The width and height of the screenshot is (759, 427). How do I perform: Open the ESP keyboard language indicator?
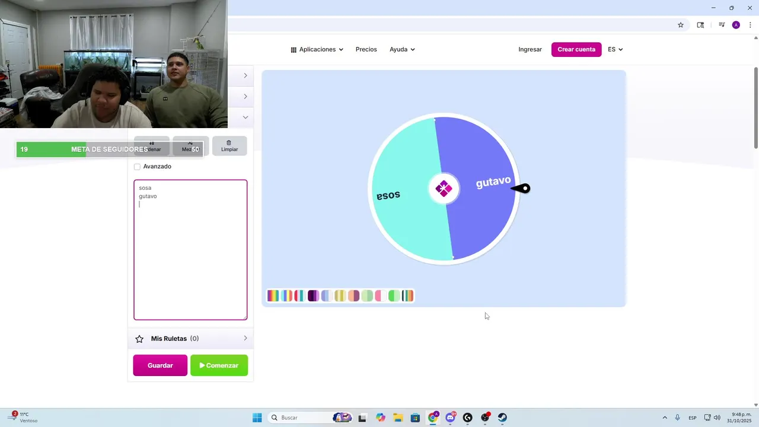tap(693, 418)
